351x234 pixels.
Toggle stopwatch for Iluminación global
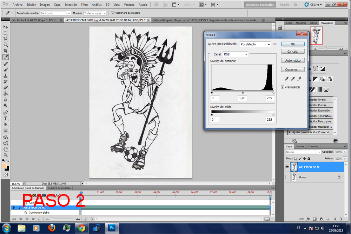(26, 213)
